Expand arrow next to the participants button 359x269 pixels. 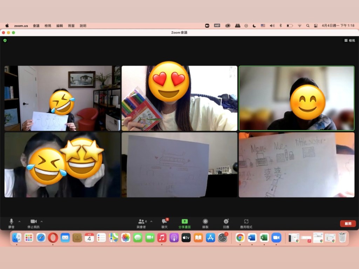[x=151, y=221]
